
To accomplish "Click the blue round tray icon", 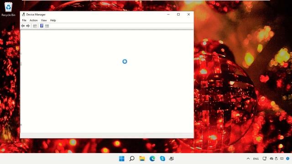I will (x=288, y=159).
